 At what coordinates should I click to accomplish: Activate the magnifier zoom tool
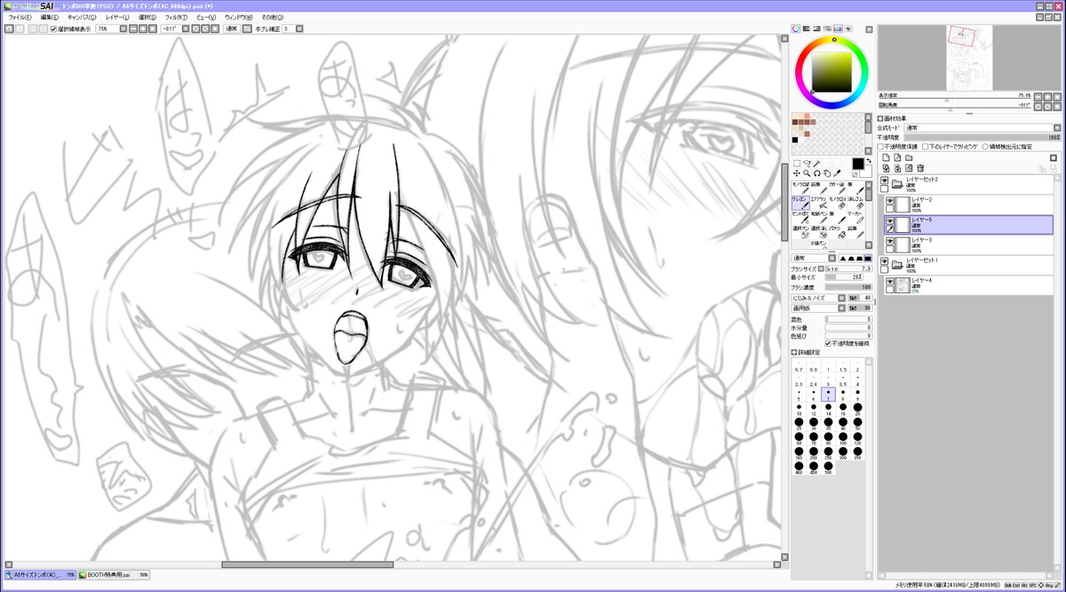807,173
